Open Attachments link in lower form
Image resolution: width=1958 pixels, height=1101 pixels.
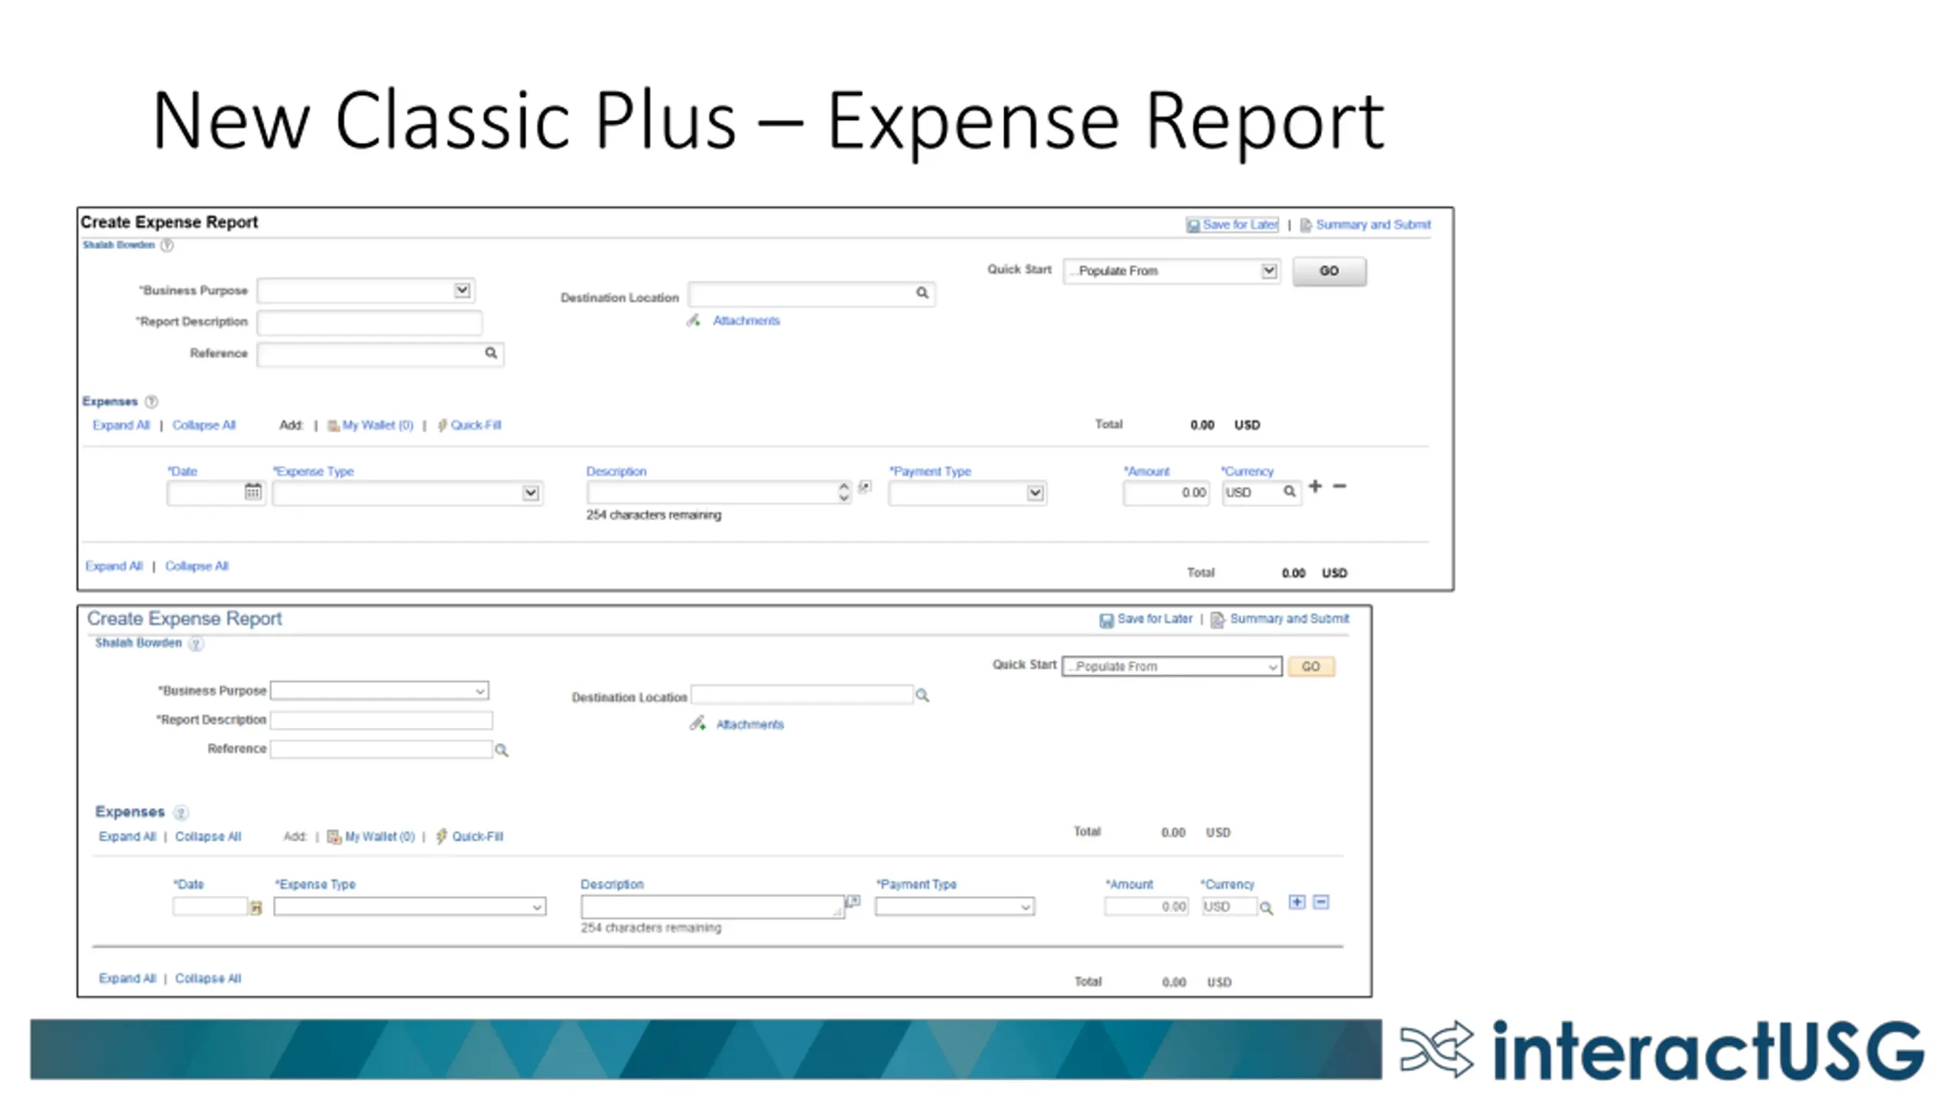(x=750, y=725)
